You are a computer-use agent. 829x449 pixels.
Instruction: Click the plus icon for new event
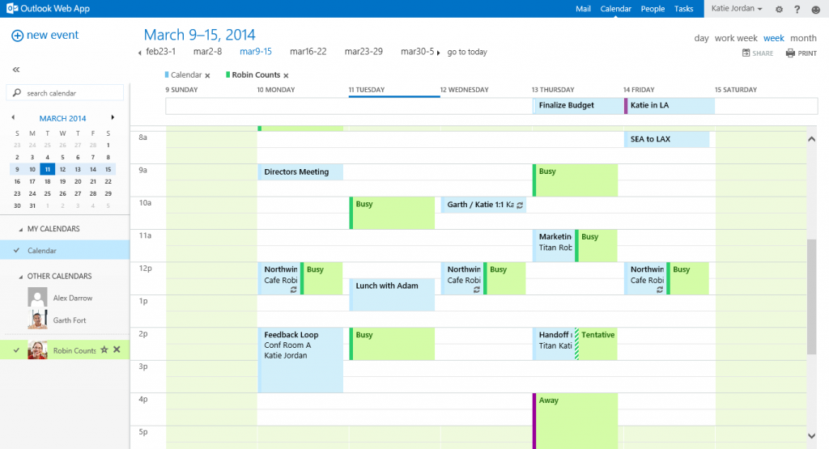point(17,36)
